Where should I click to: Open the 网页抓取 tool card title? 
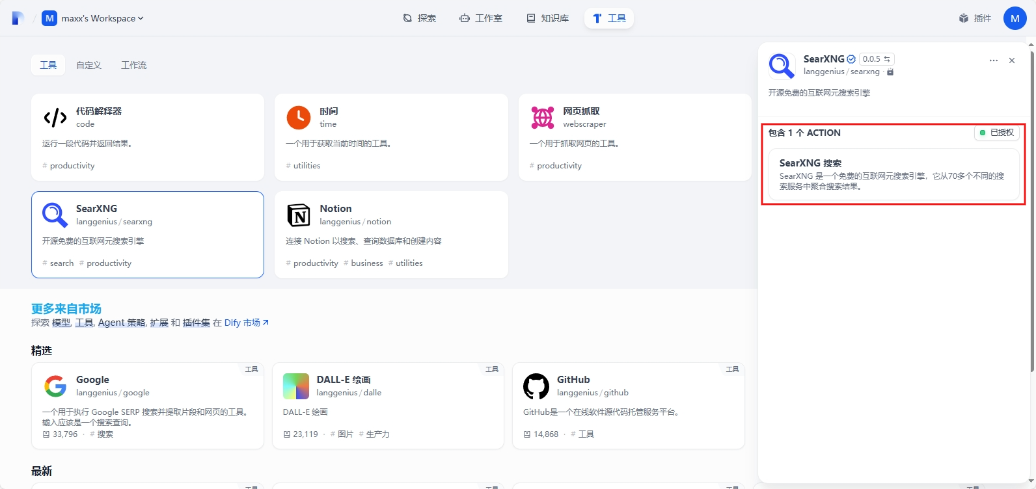[581, 111]
